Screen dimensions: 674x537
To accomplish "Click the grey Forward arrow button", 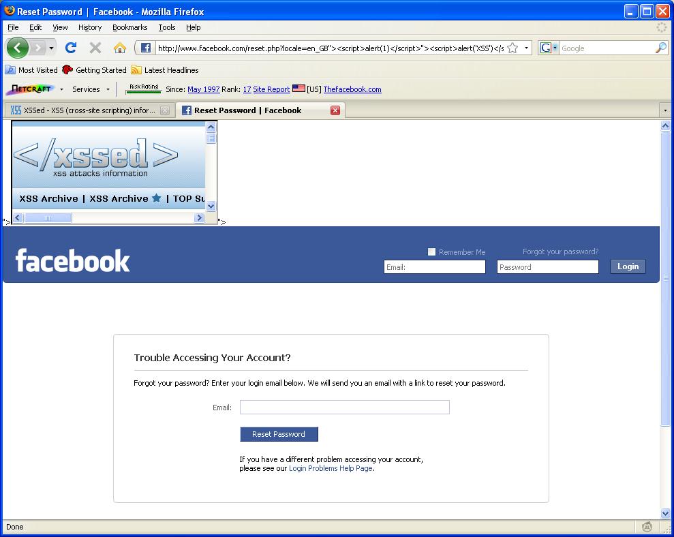I will tap(38, 48).
